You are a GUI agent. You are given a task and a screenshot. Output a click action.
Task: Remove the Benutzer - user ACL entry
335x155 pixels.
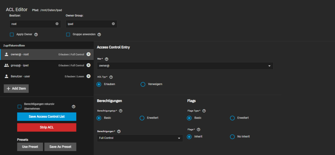pos(88,76)
